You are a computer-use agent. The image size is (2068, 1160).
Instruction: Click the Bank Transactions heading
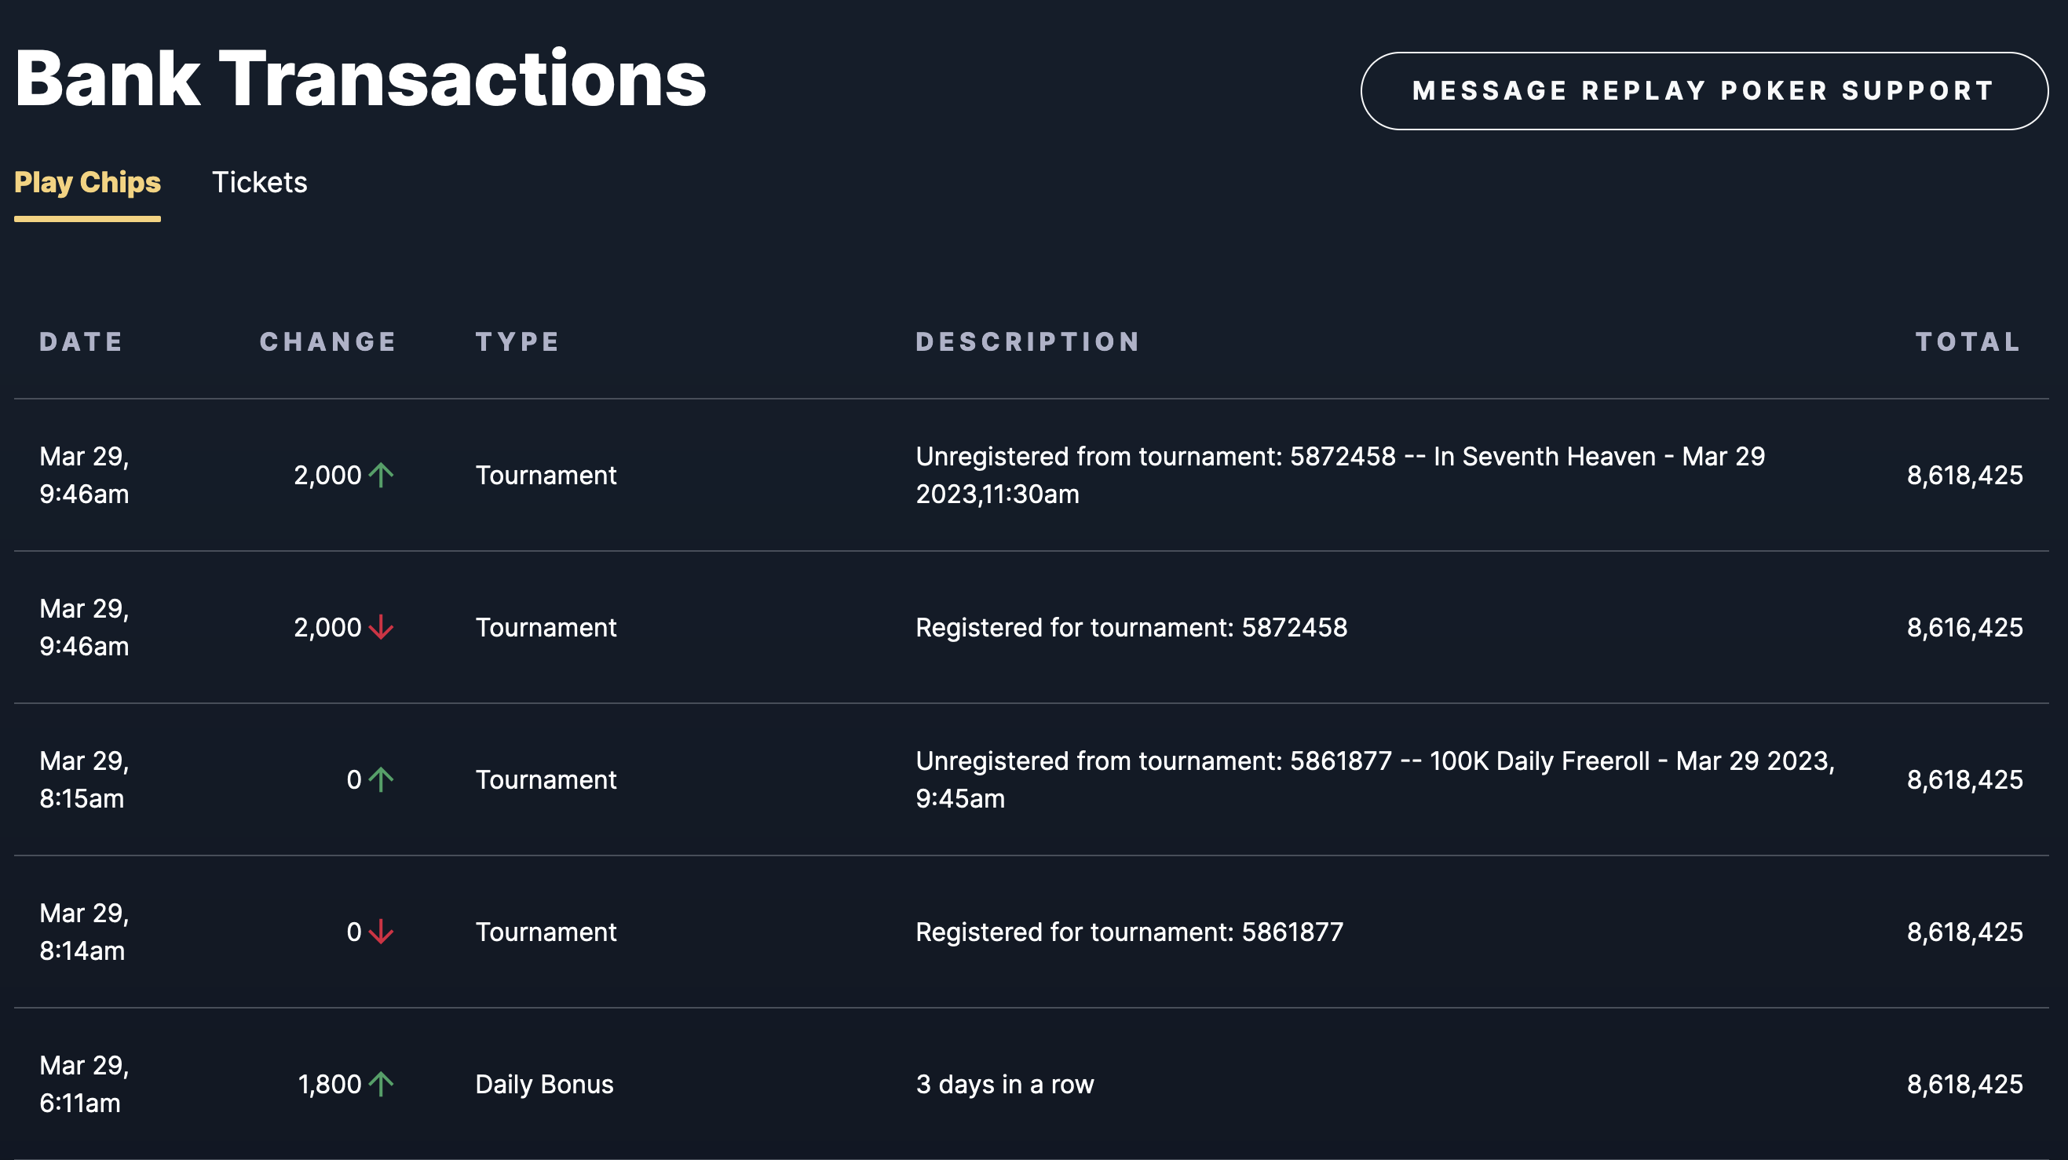point(360,78)
